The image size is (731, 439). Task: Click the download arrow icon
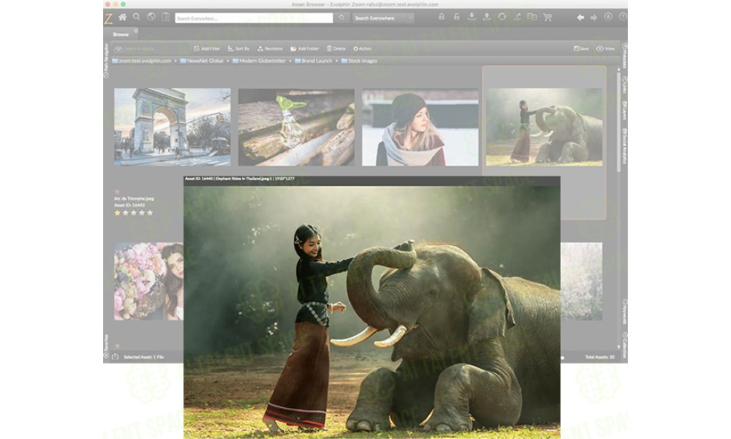pos(471,17)
